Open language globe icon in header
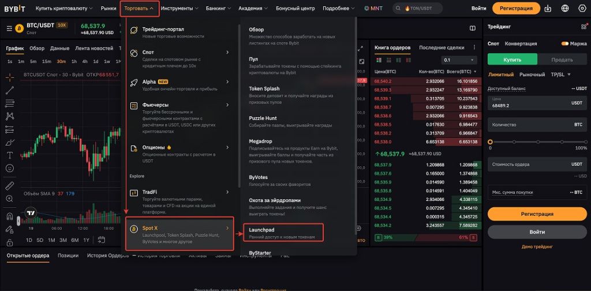 pyautogui.click(x=565, y=8)
